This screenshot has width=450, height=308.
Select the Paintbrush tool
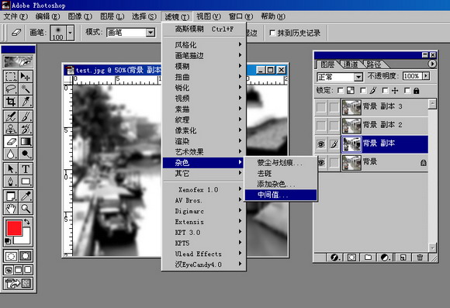pyautogui.click(x=26, y=116)
